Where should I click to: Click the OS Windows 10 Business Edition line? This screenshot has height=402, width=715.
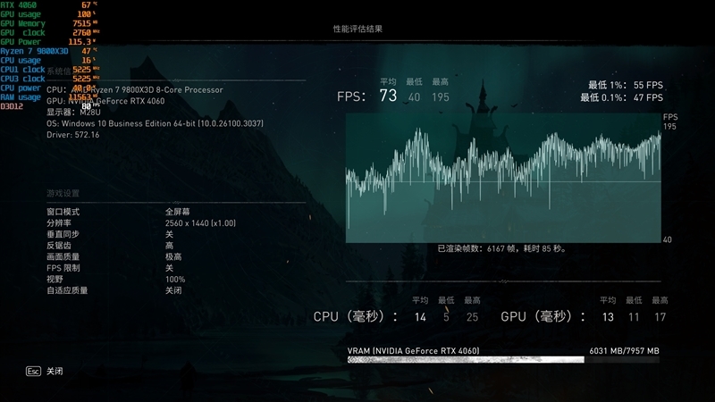155,123
